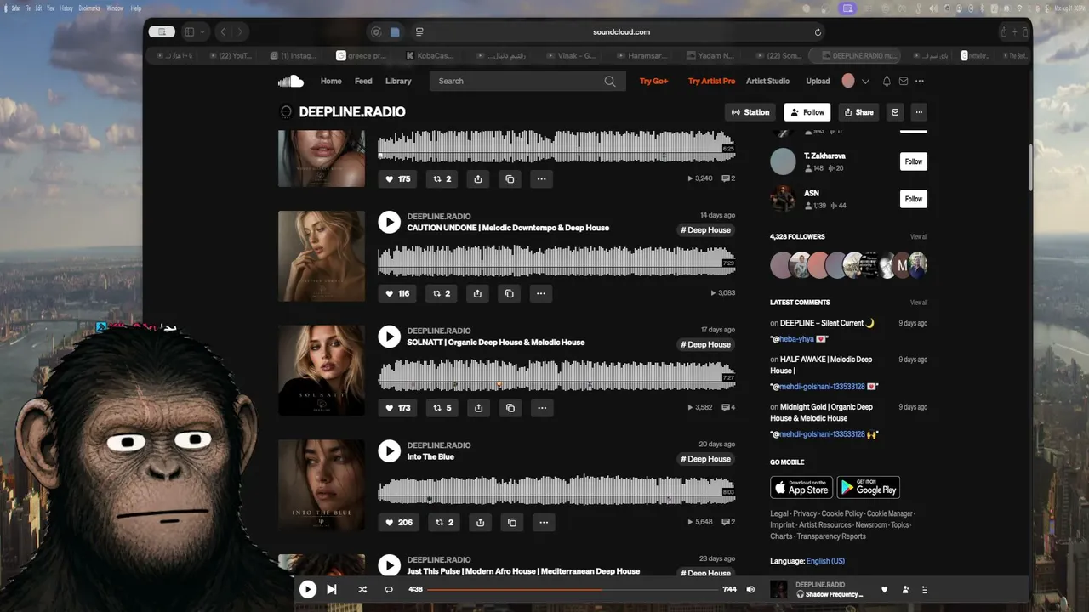Seek in the CAUTION UNDONE waveform
The height and width of the screenshot is (612, 1089).
point(556,260)
